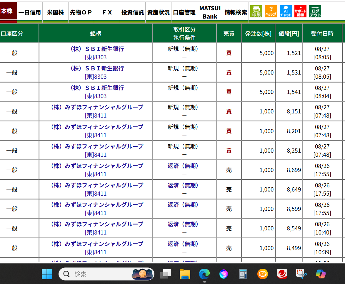This screenshot has height=284, width=345.
Task: Open みずほ link in the 8,251 yen row
Action: coord(97,146)
